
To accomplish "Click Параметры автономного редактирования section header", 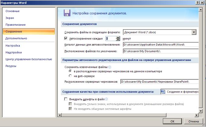I will pos(130,60).
